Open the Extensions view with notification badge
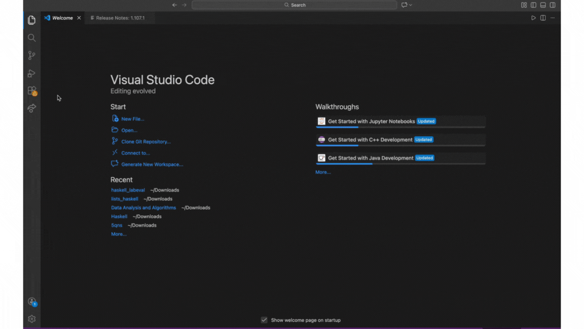Screen dimensions: 584x329 click(31, 91)
